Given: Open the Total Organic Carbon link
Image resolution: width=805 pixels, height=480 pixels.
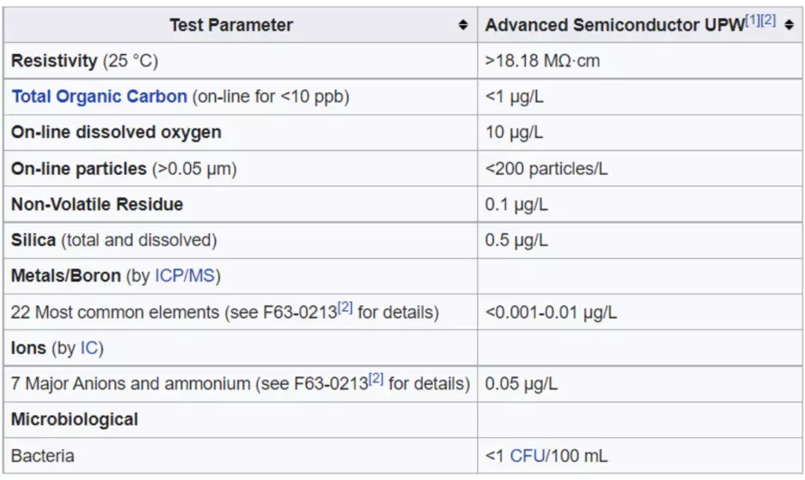Looking at the screenshot, I should coord(99,97).
